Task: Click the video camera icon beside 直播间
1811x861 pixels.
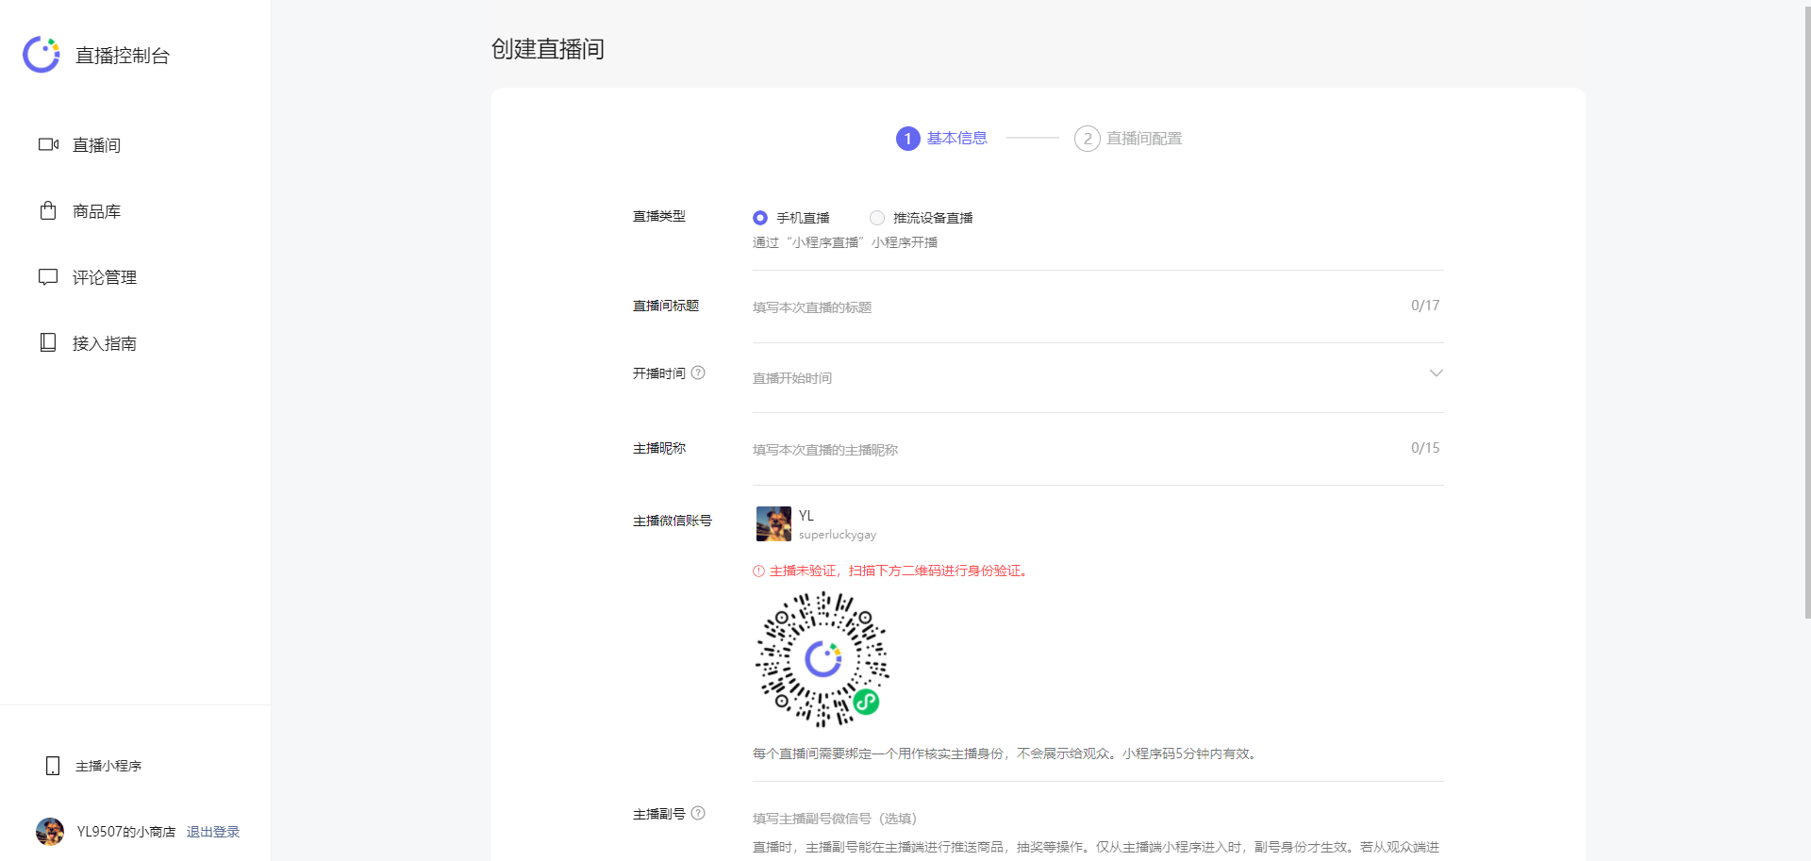Action: 48,144
